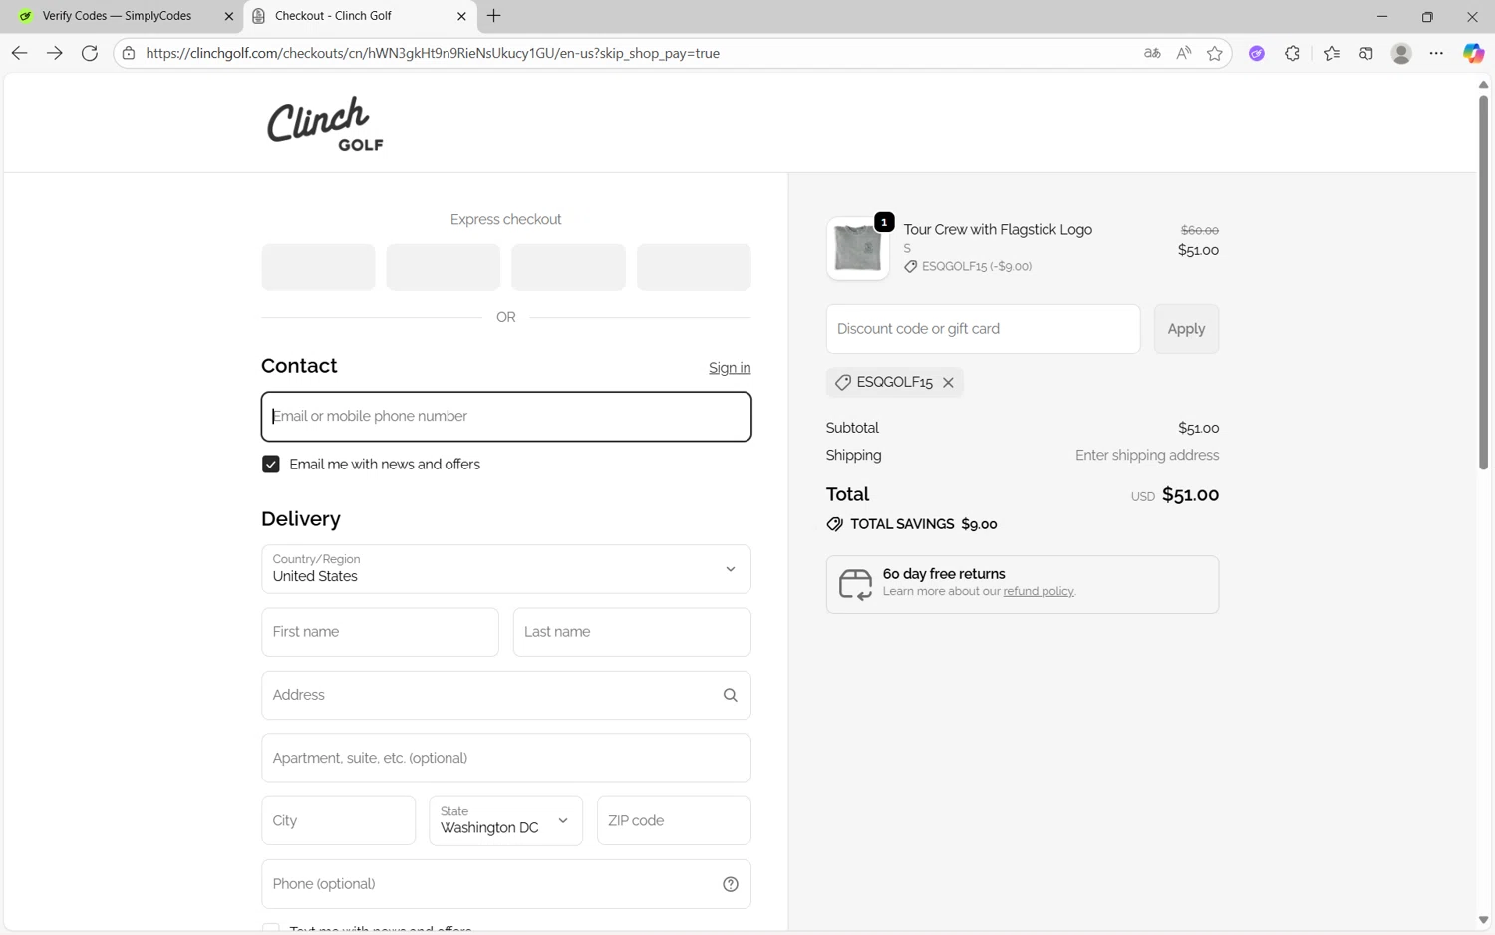This screenshot has width=1495, height=935.
Task: Choose the third express checkout button
Action: [568, 267]
